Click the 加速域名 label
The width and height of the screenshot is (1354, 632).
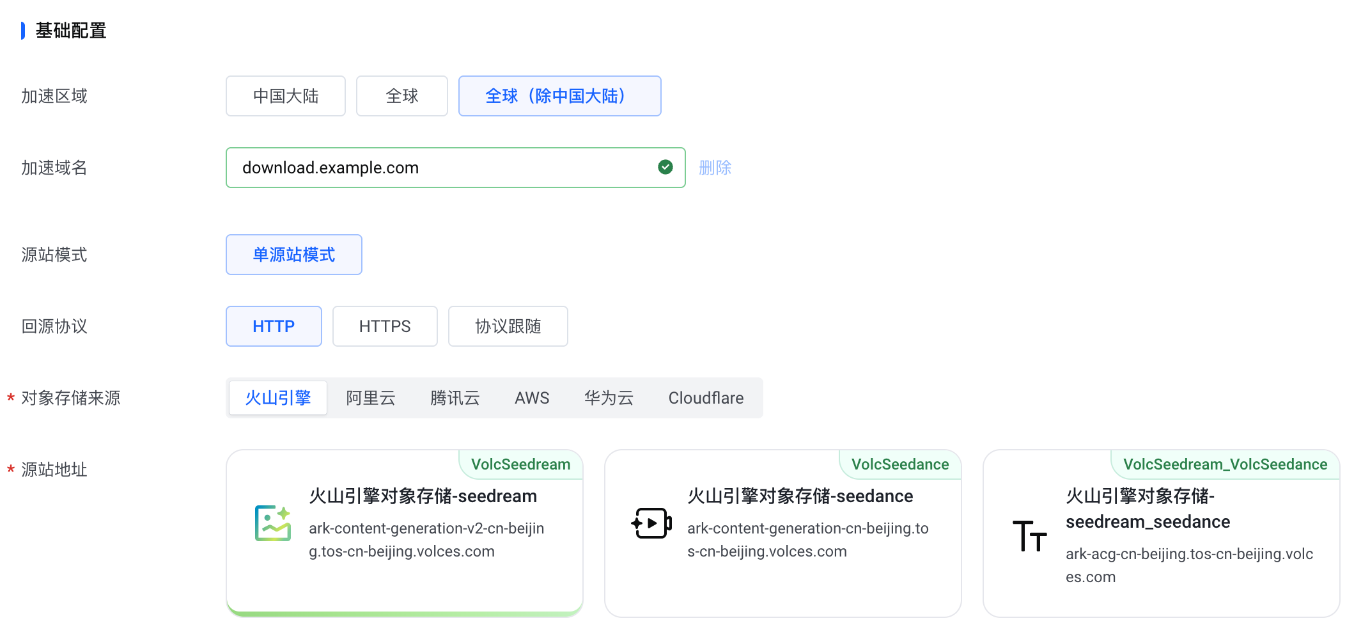point(54,168)
